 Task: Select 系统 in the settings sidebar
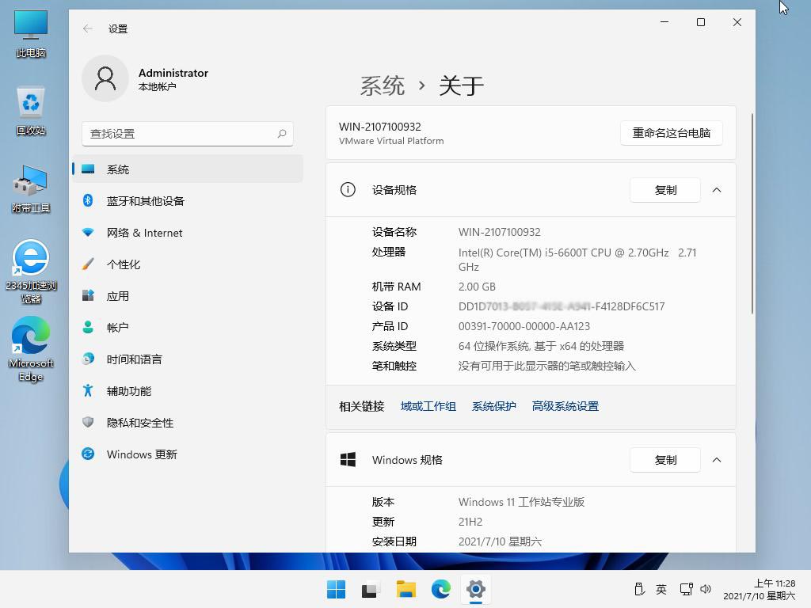(187, 169)
